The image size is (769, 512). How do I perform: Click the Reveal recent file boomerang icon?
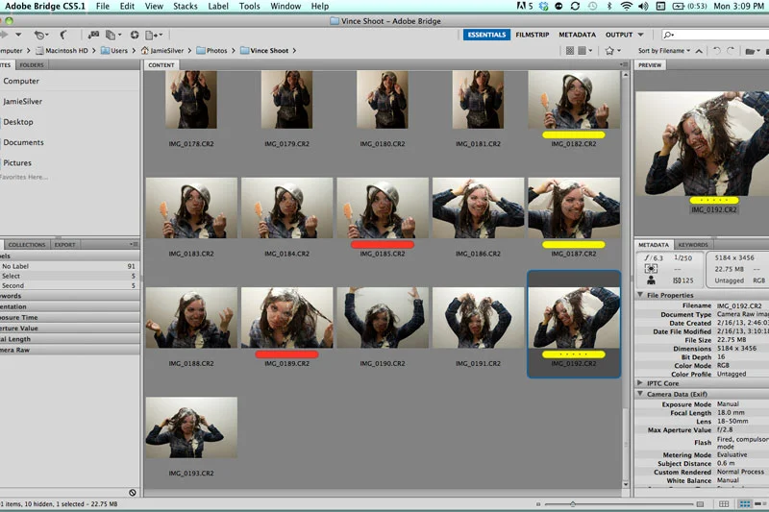click(39, 35)
